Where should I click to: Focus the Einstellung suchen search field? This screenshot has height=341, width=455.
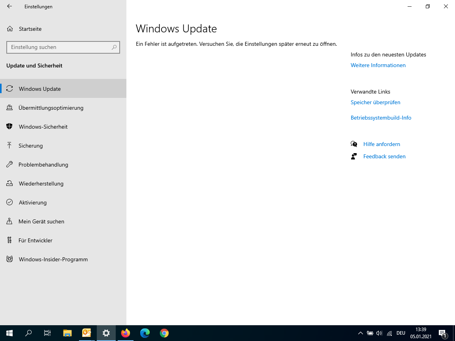click(x=63, y=47)
